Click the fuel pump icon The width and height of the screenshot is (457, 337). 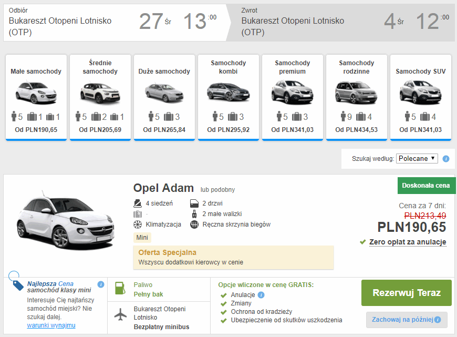pos(120,289)
